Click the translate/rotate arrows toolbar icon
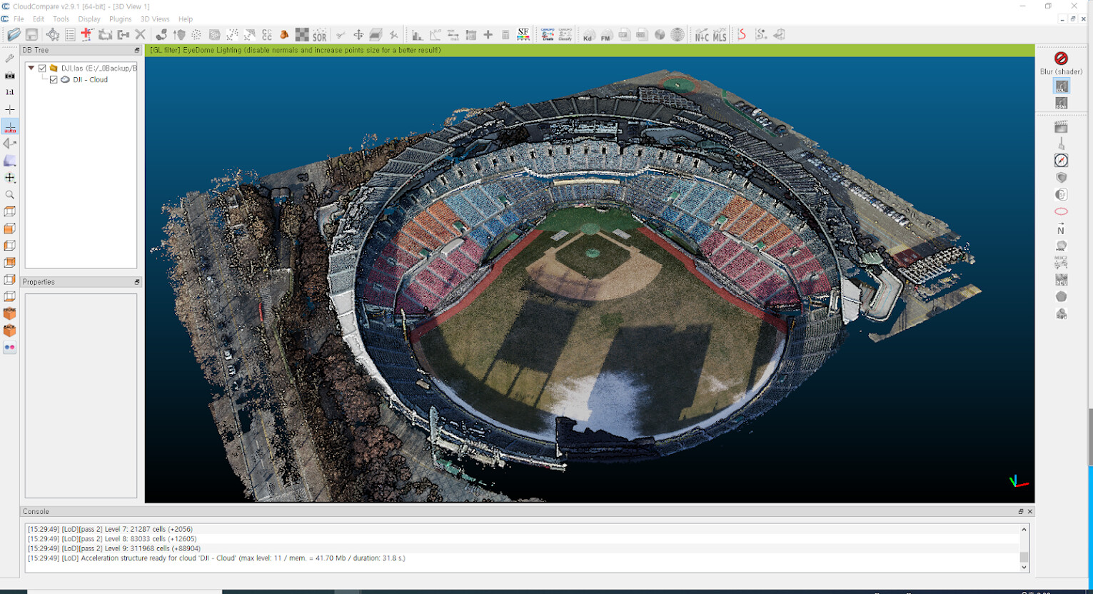Viewport: 1093px width, 594px height. (x=358, y=34)
